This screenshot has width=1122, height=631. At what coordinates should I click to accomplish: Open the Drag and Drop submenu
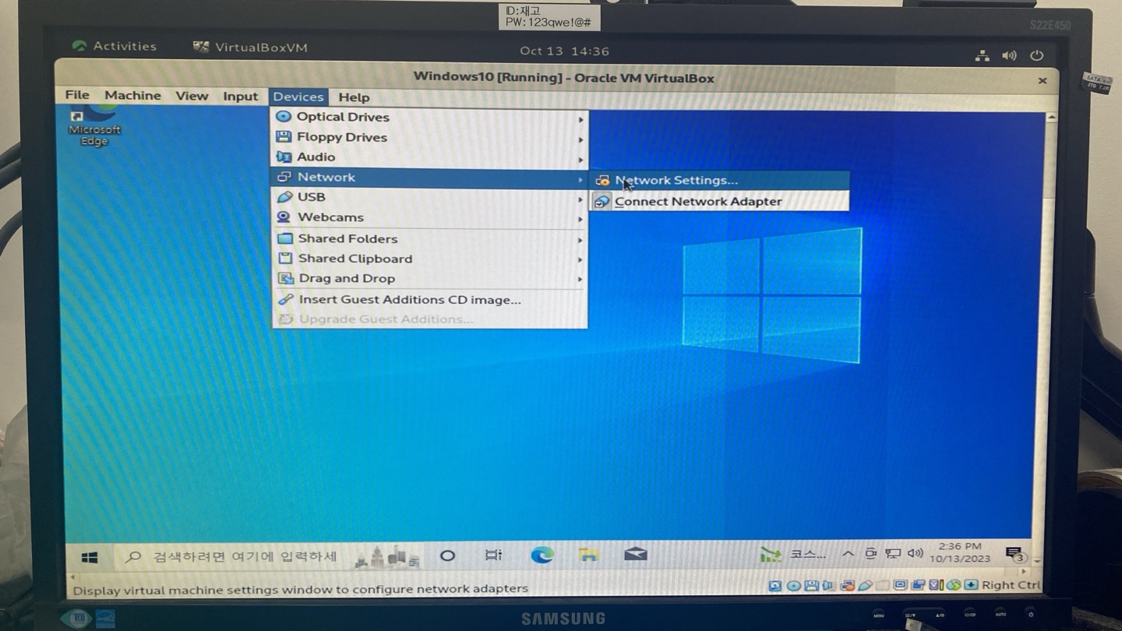tap(429, 279)
